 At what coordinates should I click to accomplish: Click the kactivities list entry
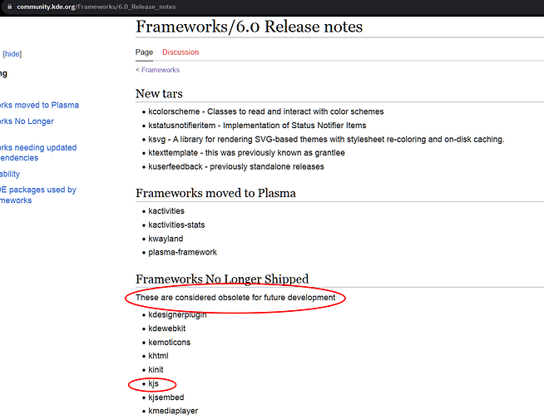pyautogui.click(x=166, y=211)
